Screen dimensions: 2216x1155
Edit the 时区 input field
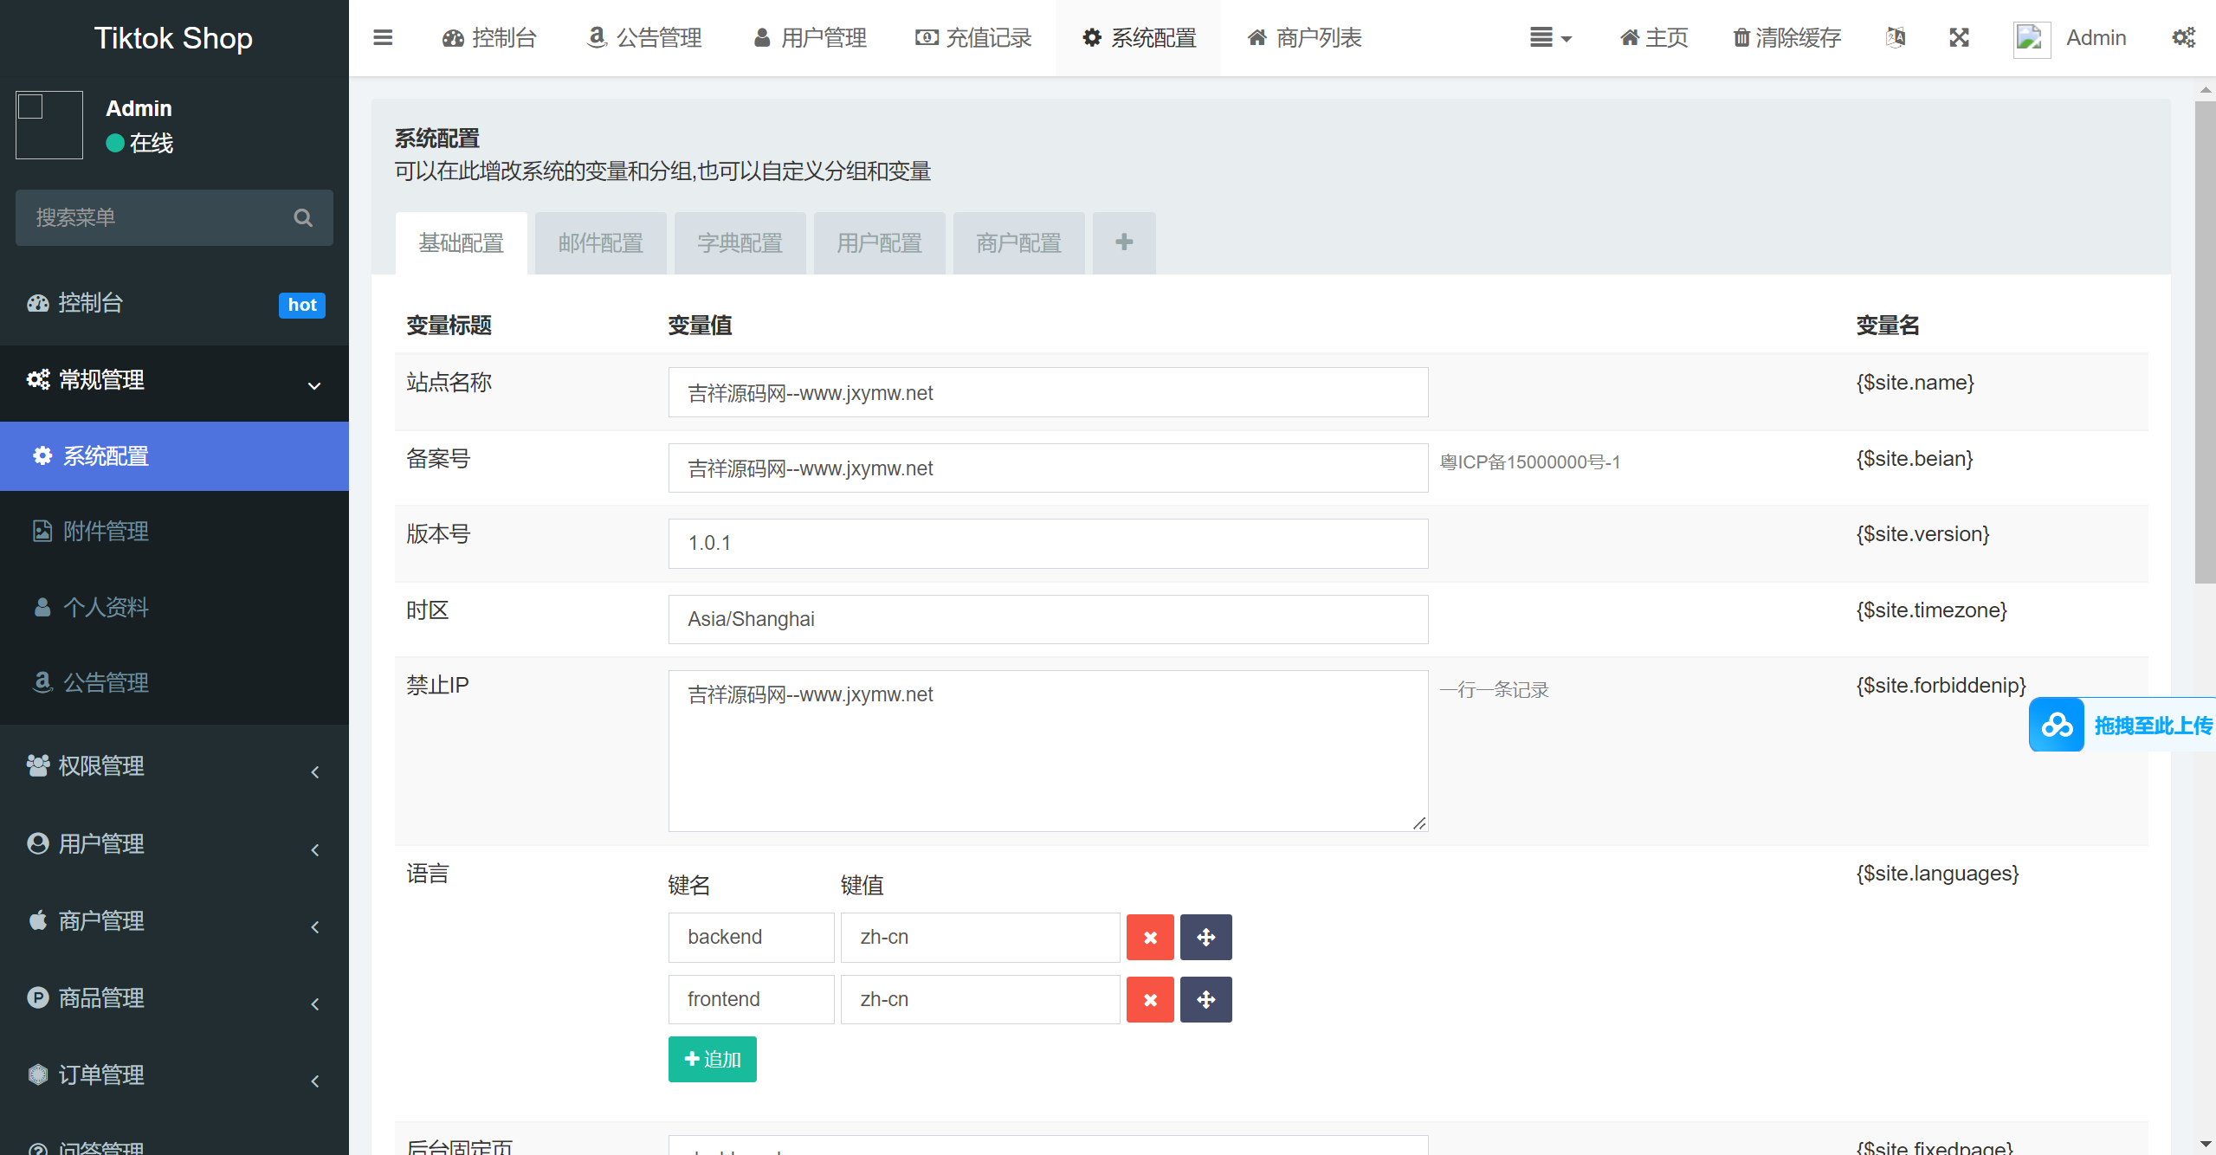[1048, 619]
